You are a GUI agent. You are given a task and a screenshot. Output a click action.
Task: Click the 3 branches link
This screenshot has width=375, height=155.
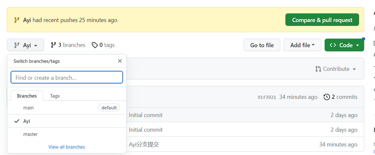click(68, 45)
